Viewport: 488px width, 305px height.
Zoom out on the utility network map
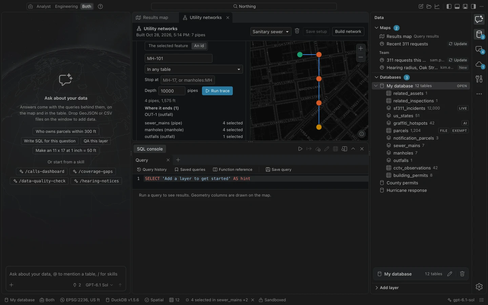pos(361,57)
